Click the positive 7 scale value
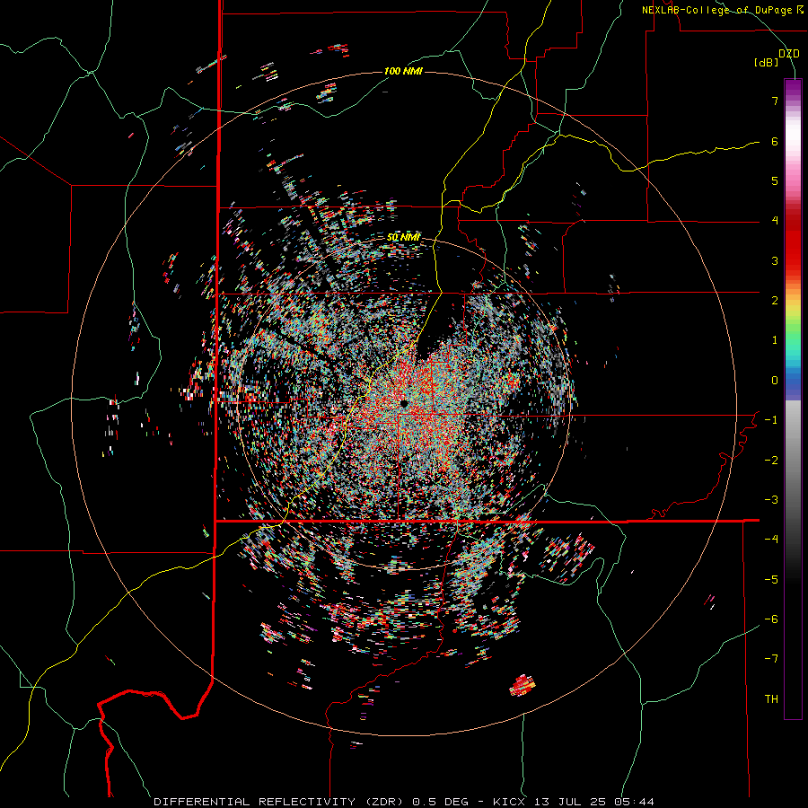Screen dimensions: 808x808 point(775,101)
